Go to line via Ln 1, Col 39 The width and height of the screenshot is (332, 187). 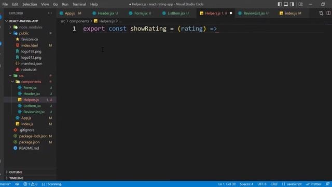pos(227,184)
